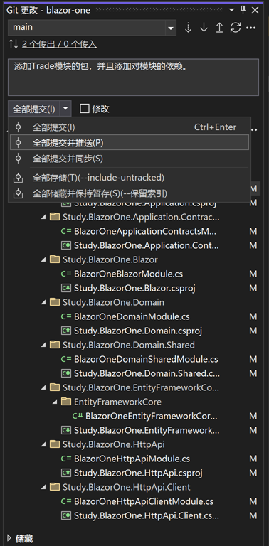
Task: Choose 全部提交并推送(P) from menu
Action: point(130,142)
